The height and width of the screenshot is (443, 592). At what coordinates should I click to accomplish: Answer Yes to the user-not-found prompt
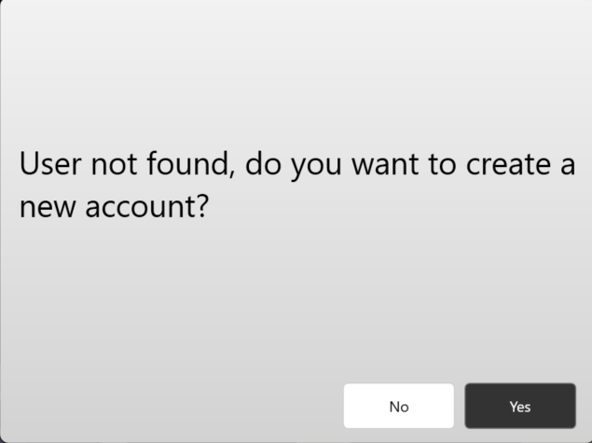(520, 406)
